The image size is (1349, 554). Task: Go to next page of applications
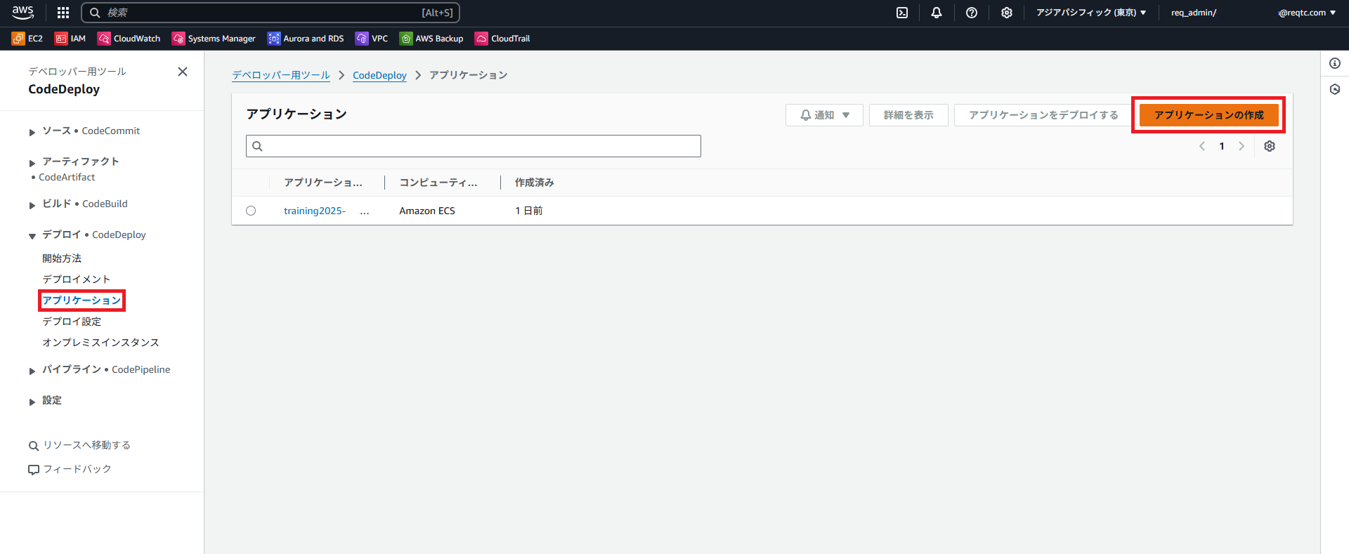point(1242,146)
